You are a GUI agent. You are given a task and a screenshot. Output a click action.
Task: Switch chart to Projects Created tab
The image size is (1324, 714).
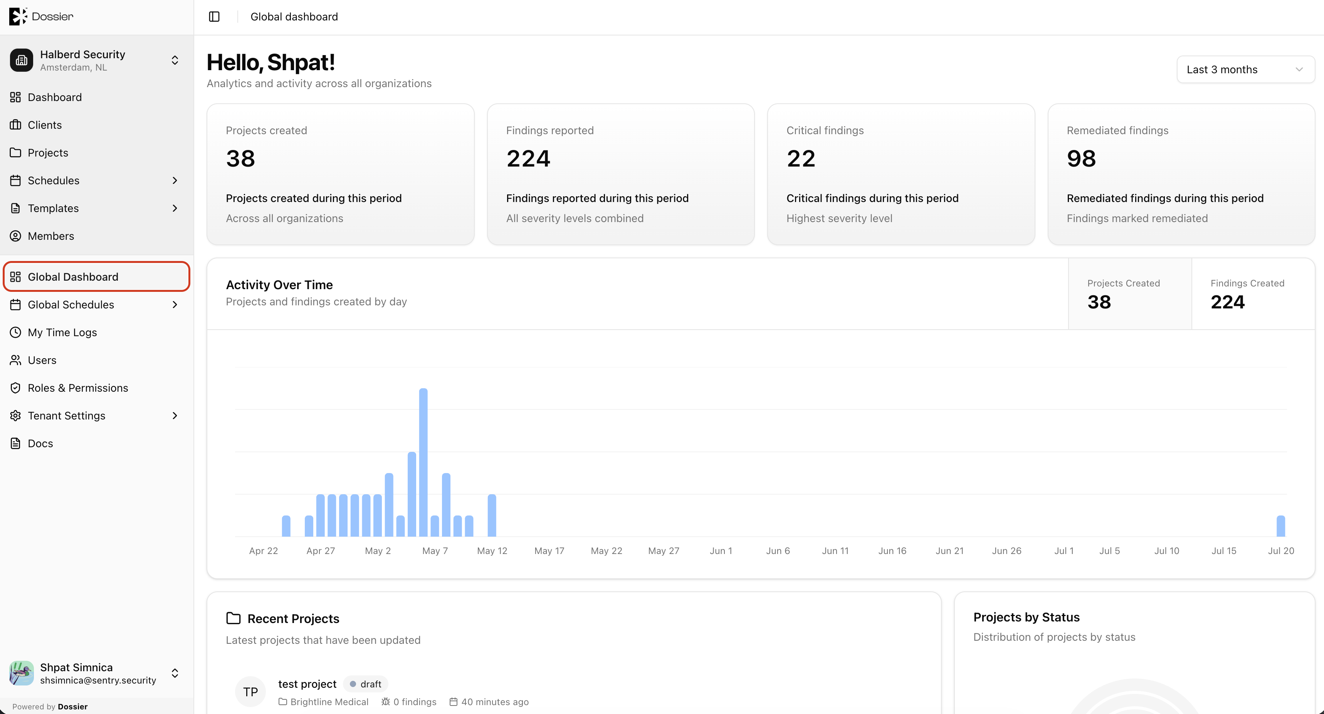pos(1130,294)
